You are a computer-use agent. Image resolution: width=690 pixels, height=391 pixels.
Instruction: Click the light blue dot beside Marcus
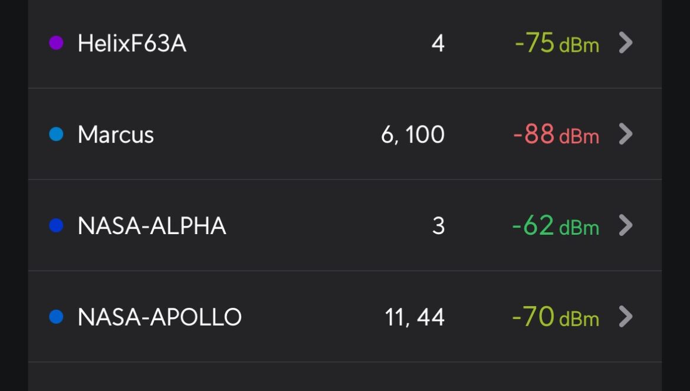click(57, 134)
